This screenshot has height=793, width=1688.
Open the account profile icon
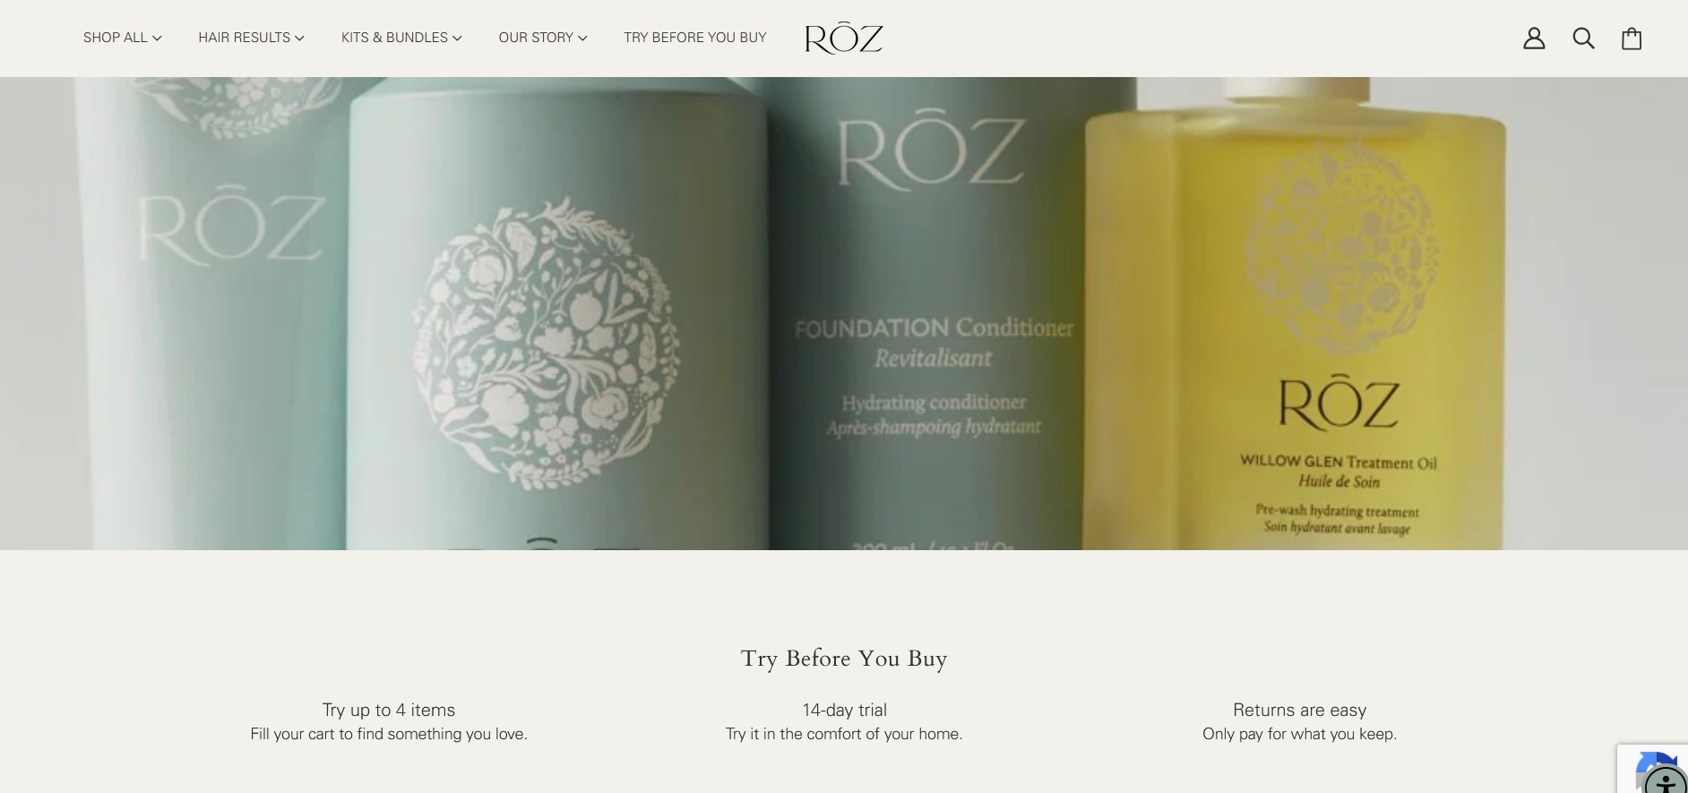tap(1534, 38)
